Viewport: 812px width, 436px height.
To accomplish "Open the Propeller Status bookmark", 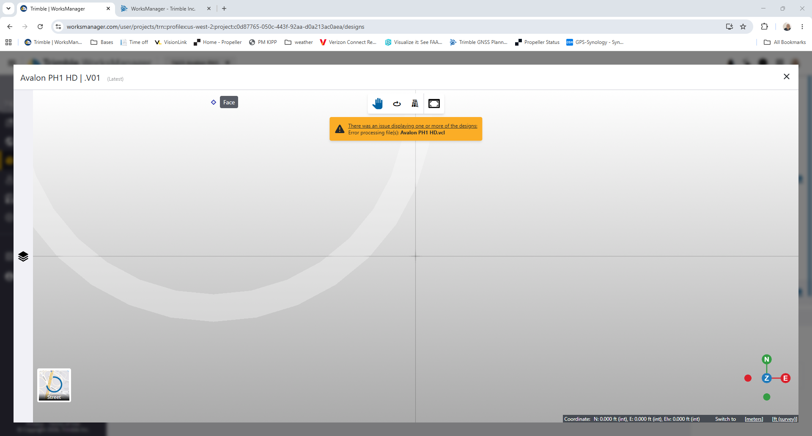I will pos(537,42).
